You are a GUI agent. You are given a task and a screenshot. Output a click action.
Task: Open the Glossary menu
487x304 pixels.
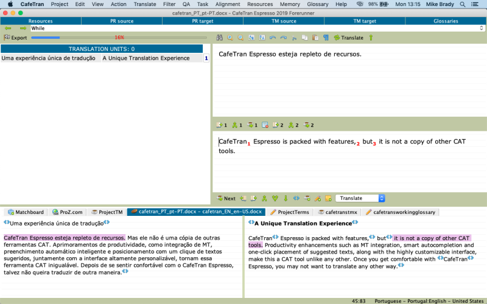click(318, 4)
